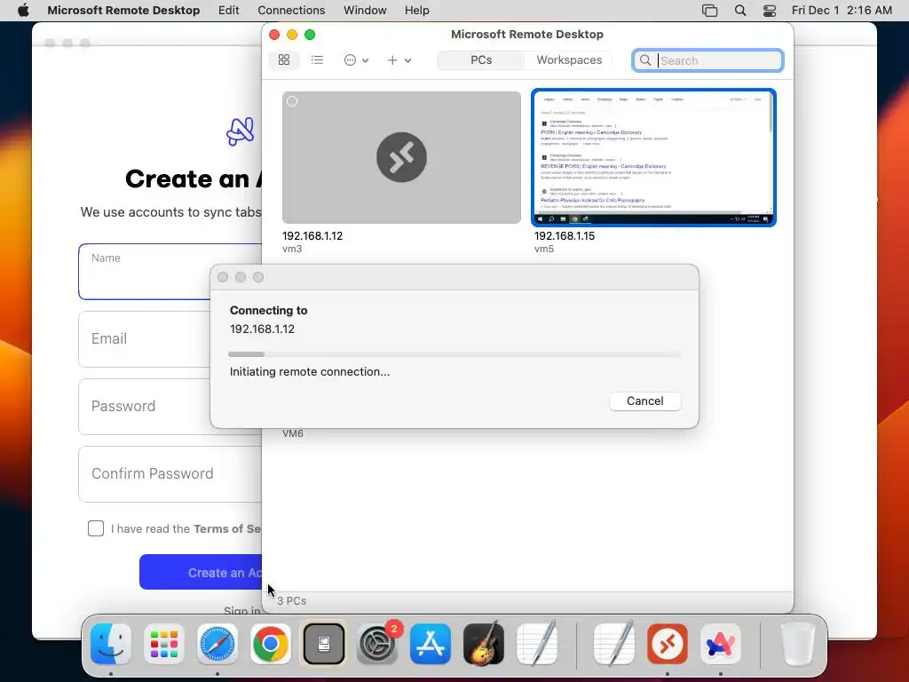Open the ellipsis actions menu icon
Image resolution: width=909 pixels, height=682 pixels.
pos(350,60)
